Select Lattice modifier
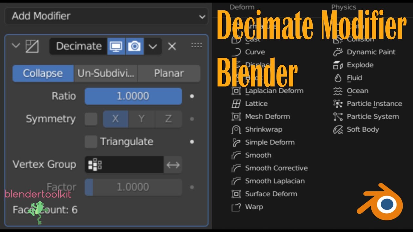Viewport: 413px width, 232px height. (x=256, y=104)
